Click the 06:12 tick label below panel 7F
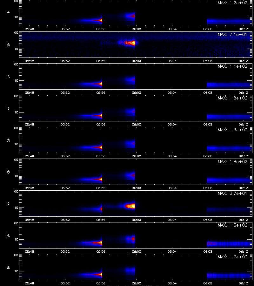 click(244, 220)
